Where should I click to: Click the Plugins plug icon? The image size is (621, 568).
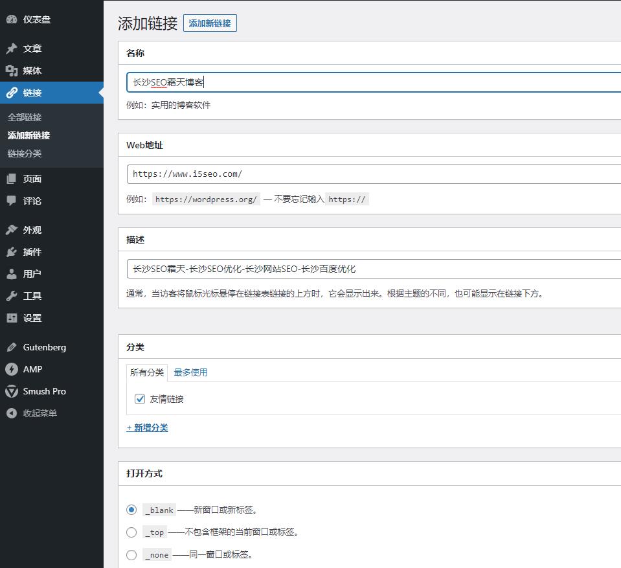coord(12,252)
